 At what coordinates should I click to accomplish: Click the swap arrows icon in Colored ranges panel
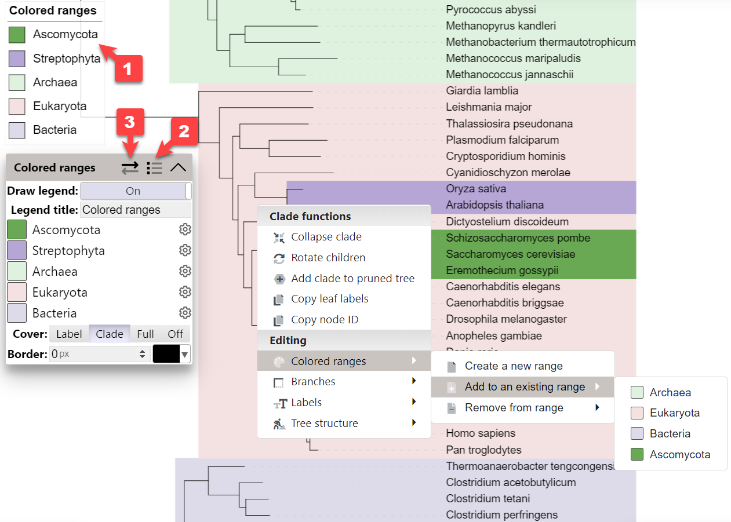tap(130, 168)
